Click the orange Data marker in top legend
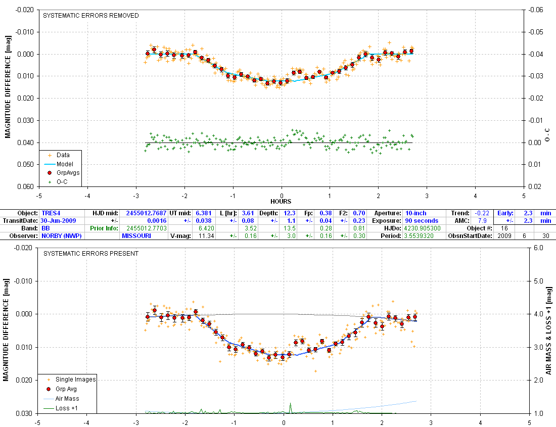Image resolution: width=556 pixels, height=427 pixels. [49, 156]
